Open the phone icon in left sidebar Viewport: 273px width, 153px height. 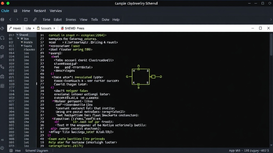[2, 67]
